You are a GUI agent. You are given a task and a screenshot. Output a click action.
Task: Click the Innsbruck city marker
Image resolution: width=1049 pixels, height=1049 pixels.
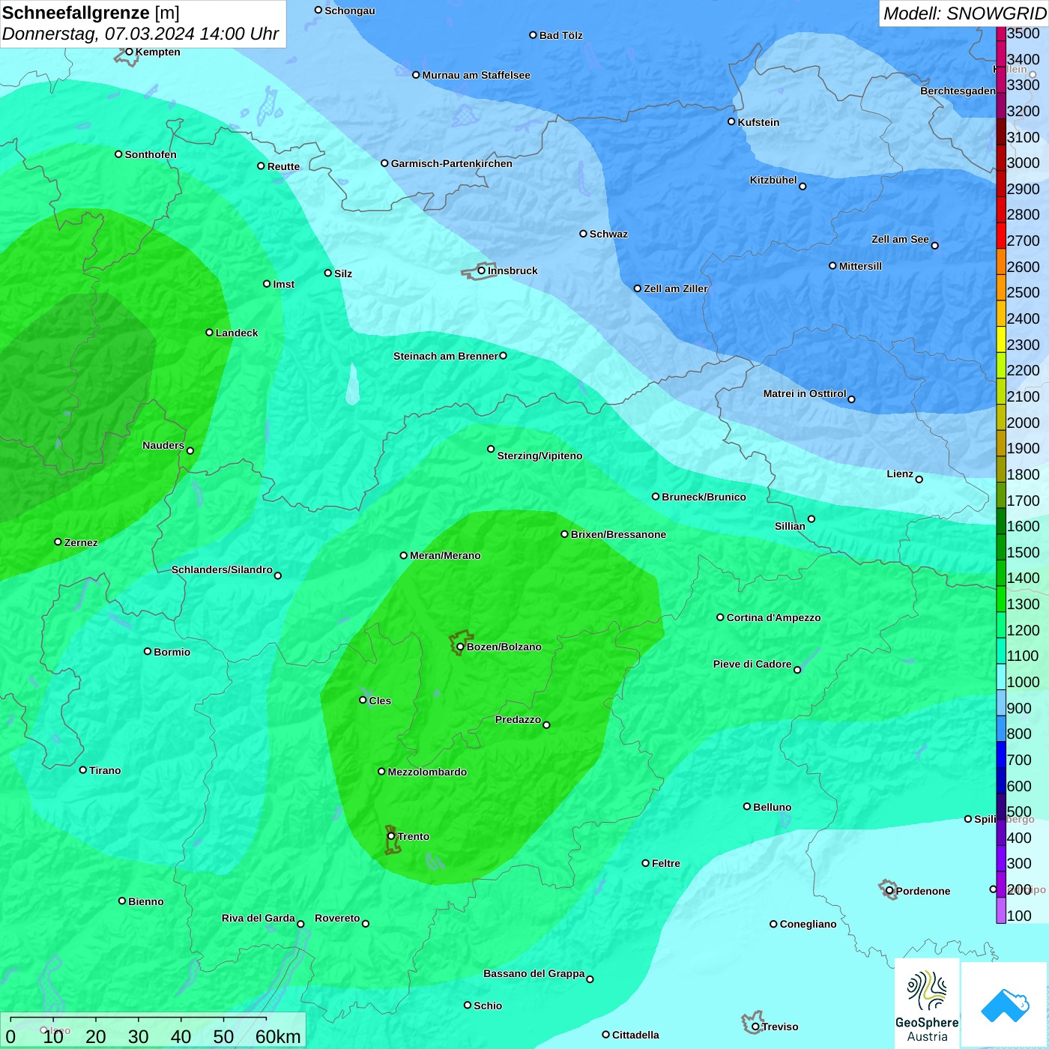click(482, 270)
